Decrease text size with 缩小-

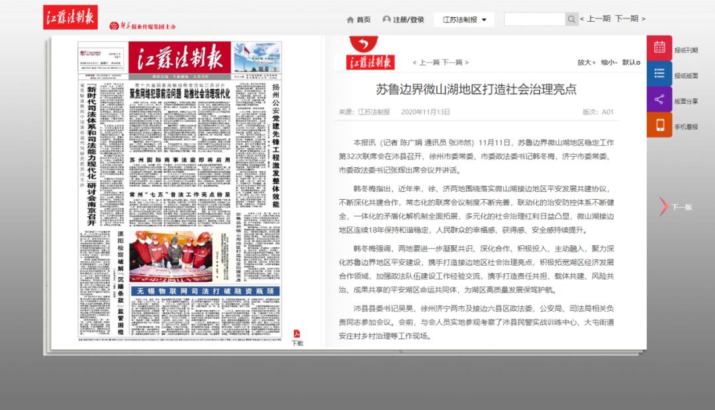point(609,62)
